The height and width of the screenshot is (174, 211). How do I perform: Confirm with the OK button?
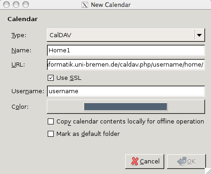pyautogui.click(x=186, y=162)
